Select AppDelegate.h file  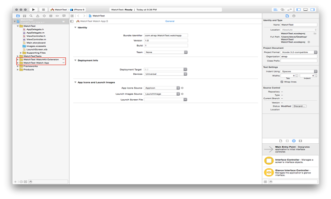click(35, 29)
